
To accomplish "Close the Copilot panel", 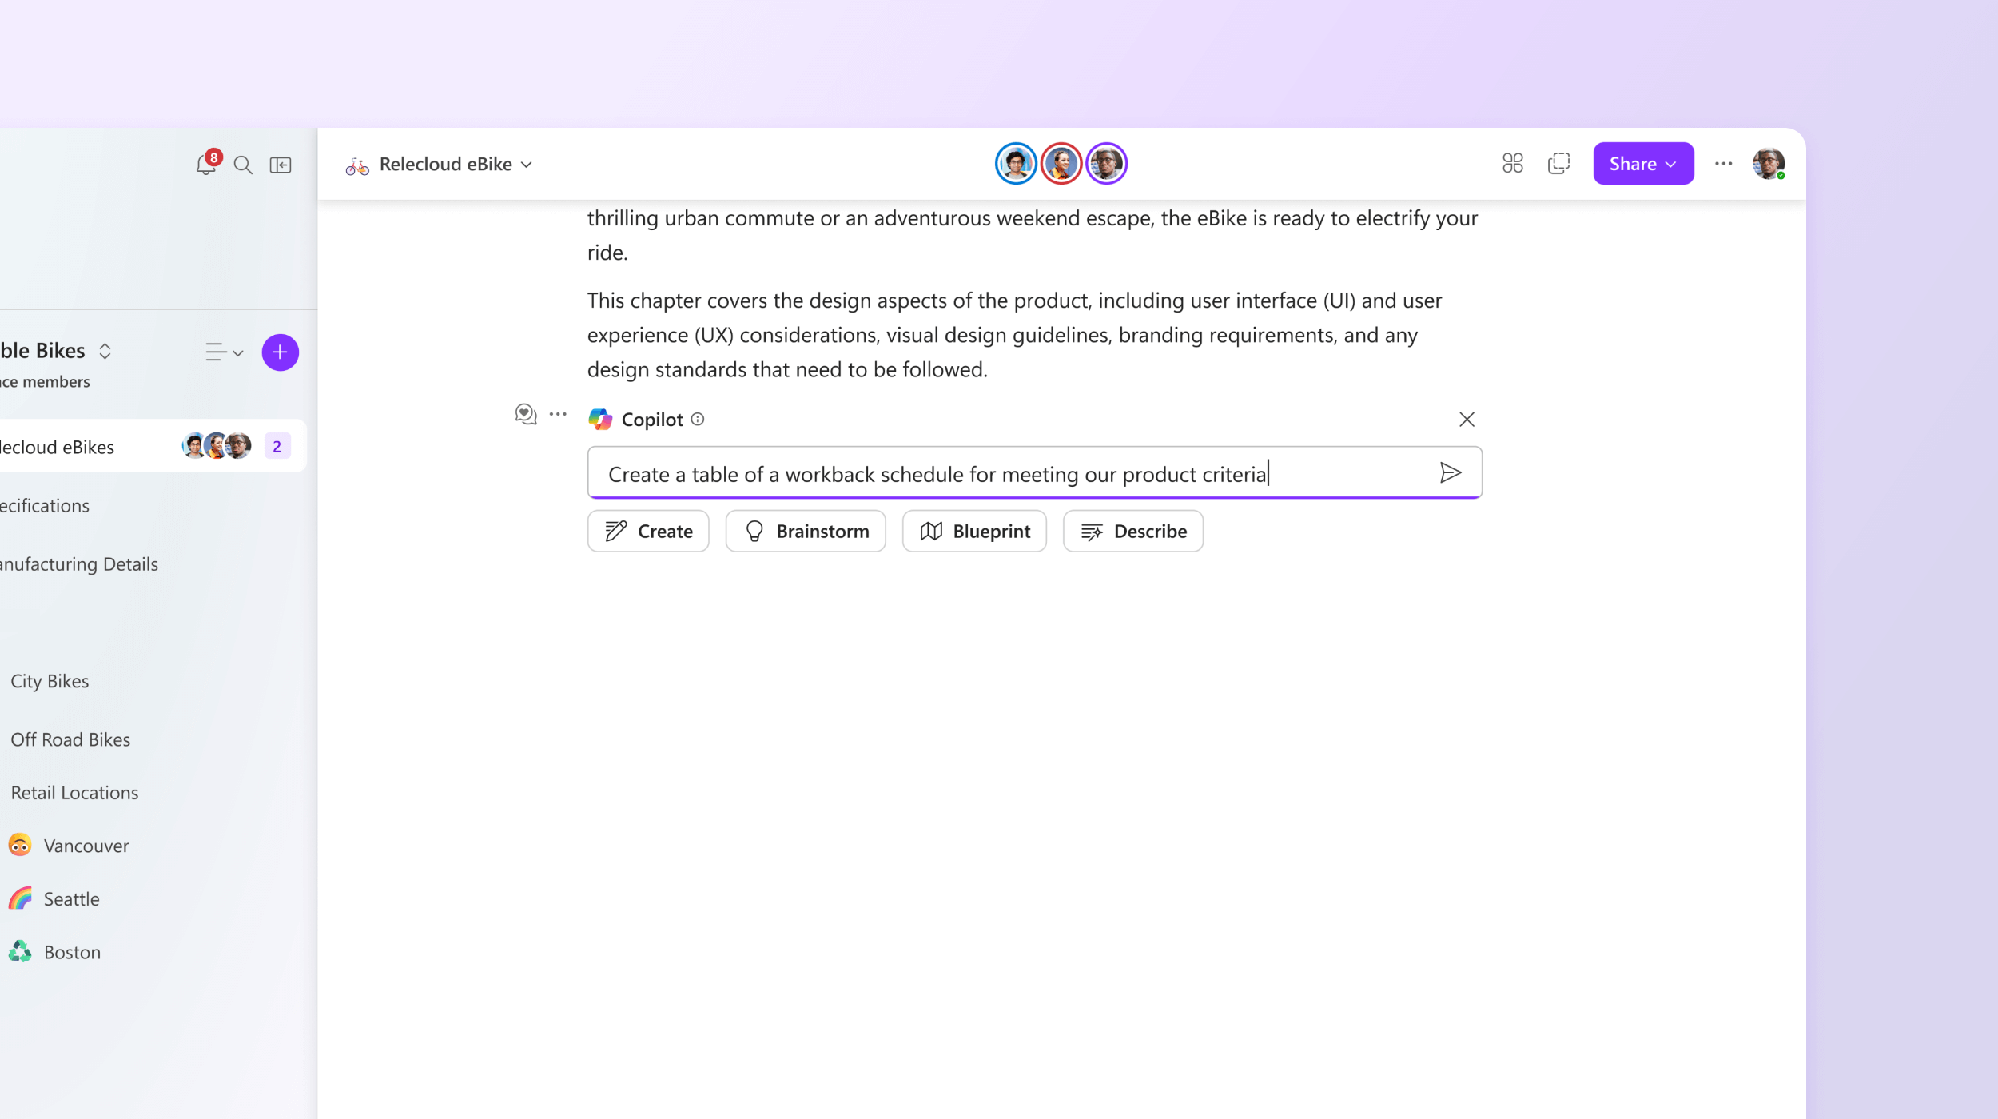I will click(1466, 419).
